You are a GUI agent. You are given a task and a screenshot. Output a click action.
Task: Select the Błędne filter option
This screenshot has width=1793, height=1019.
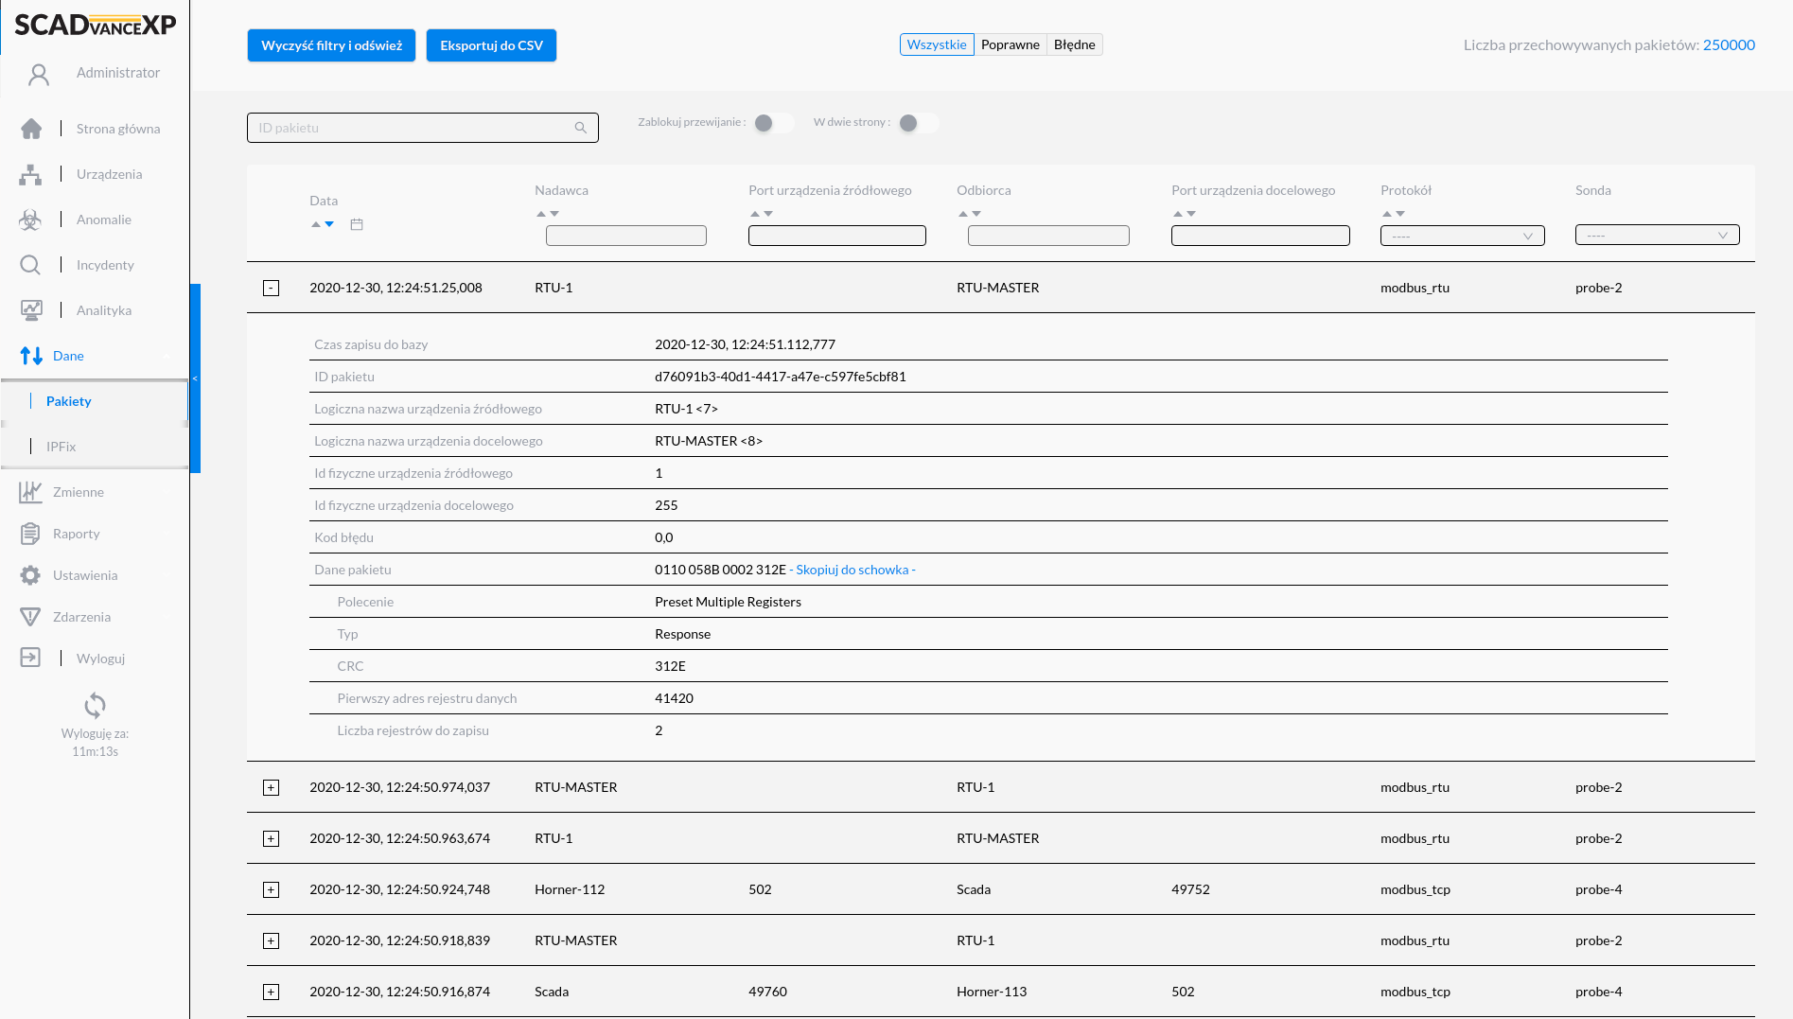click(1074, 44)
